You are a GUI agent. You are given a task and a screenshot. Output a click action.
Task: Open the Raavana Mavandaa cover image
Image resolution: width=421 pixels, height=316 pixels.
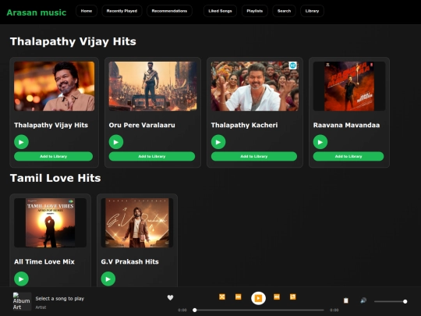349,87
